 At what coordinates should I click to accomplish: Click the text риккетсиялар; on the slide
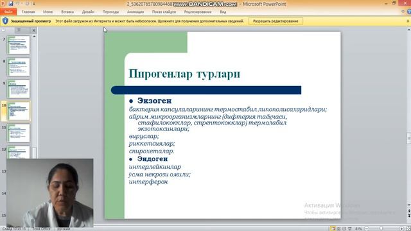pos(152,144)
